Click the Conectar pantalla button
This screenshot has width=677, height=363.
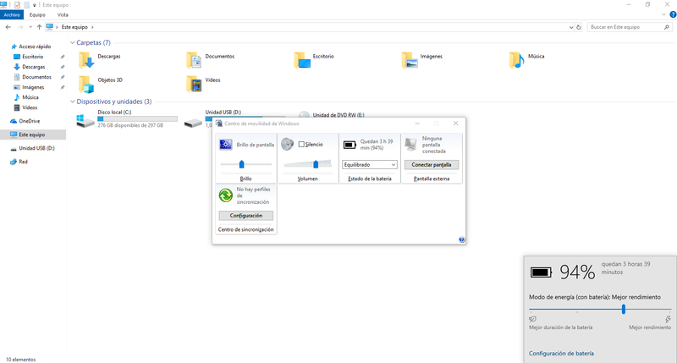[432, 164]
